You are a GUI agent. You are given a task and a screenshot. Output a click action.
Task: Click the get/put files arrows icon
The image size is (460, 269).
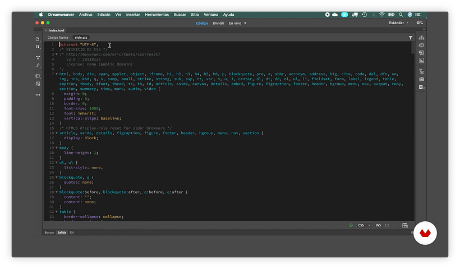(x=38, y=47)
